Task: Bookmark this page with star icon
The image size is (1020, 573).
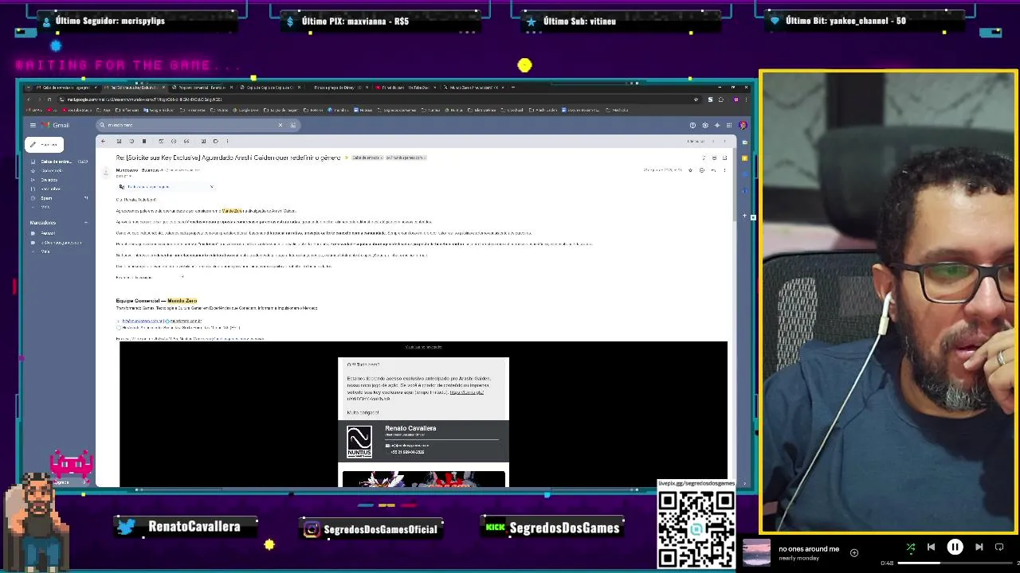Action: [x=696, y=99]
